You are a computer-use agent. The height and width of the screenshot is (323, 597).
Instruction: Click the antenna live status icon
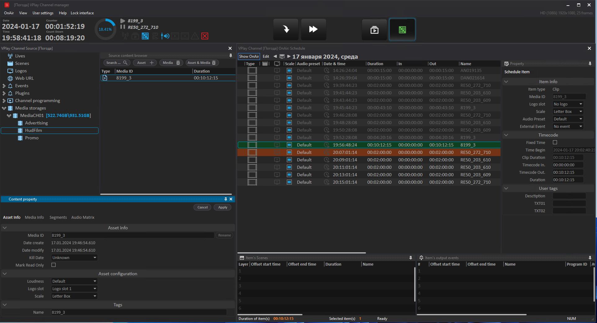pyautogui.click(x=125, y=36)
